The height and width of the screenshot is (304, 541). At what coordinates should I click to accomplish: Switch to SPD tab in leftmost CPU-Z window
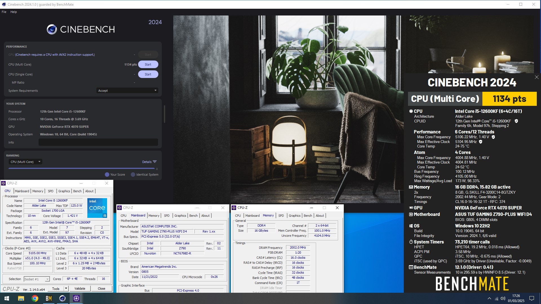pyautogui.click(x=51, y=191)
